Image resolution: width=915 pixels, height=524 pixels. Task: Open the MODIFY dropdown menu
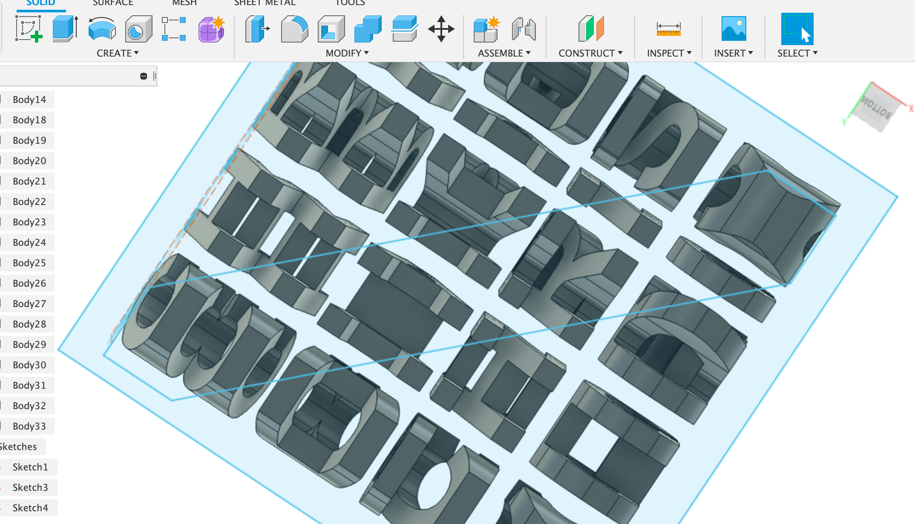pos(347,53)
